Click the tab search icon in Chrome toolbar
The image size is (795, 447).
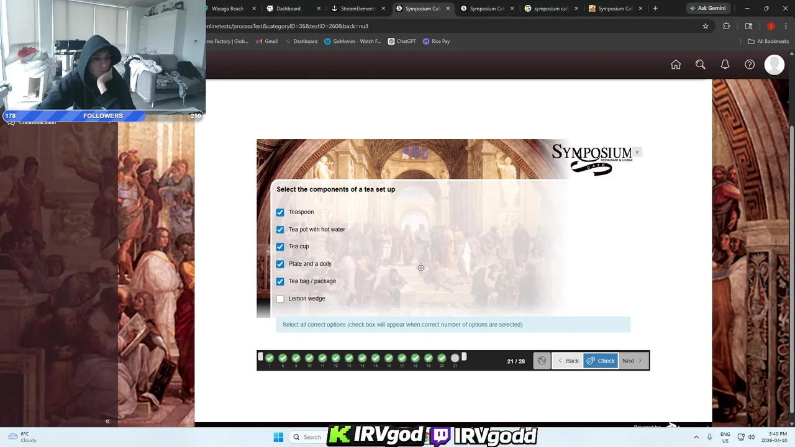coord(748,26)
